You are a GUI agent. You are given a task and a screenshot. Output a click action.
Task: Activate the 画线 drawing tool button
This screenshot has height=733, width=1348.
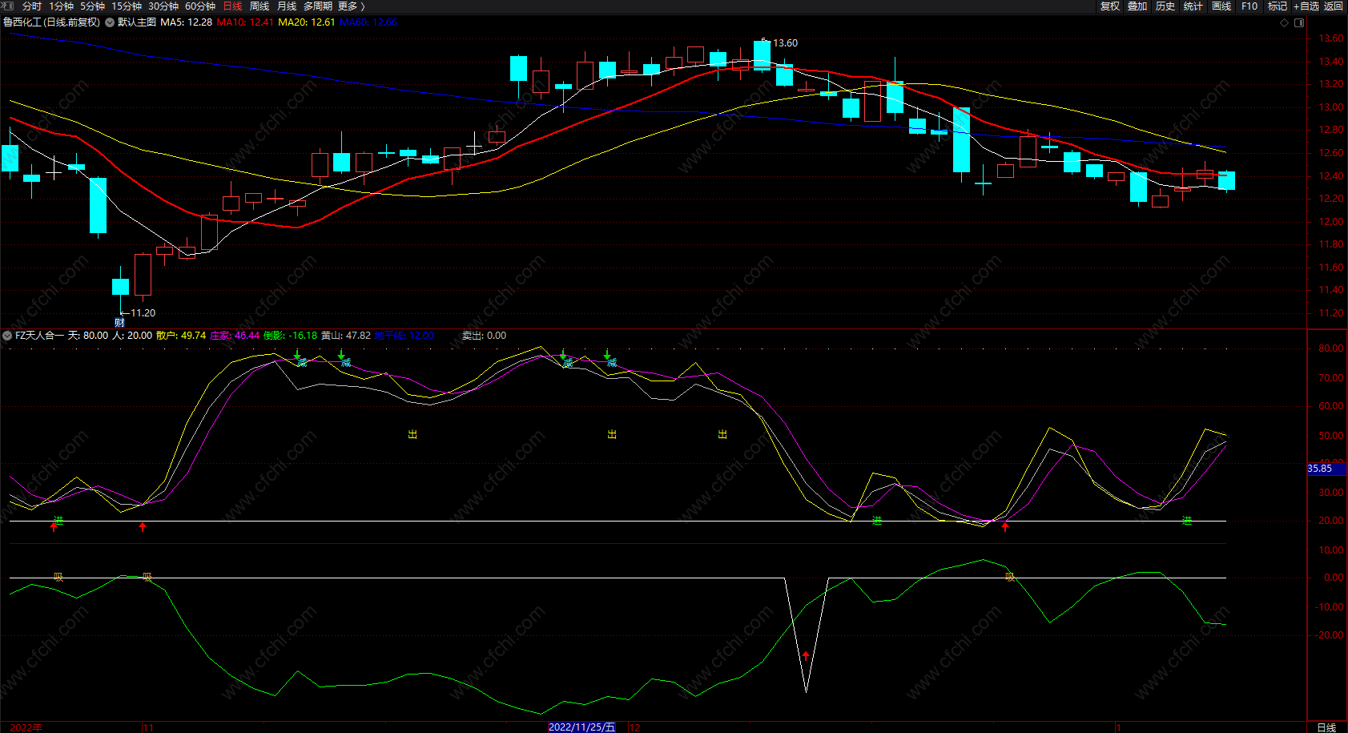click(x=1221, y=6)
